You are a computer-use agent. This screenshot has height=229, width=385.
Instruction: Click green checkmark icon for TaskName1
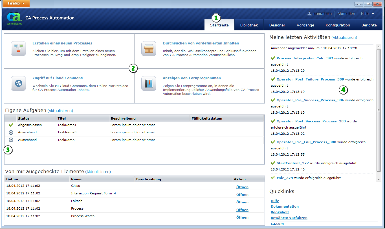(11, 125)
